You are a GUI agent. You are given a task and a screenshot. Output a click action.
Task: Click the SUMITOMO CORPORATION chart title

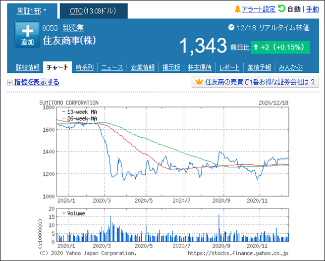pos(69,103)
